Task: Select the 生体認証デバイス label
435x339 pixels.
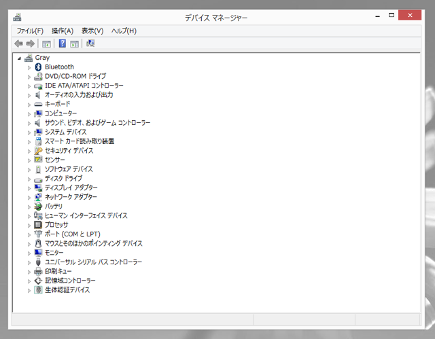Action: click(x=67, y=290)
